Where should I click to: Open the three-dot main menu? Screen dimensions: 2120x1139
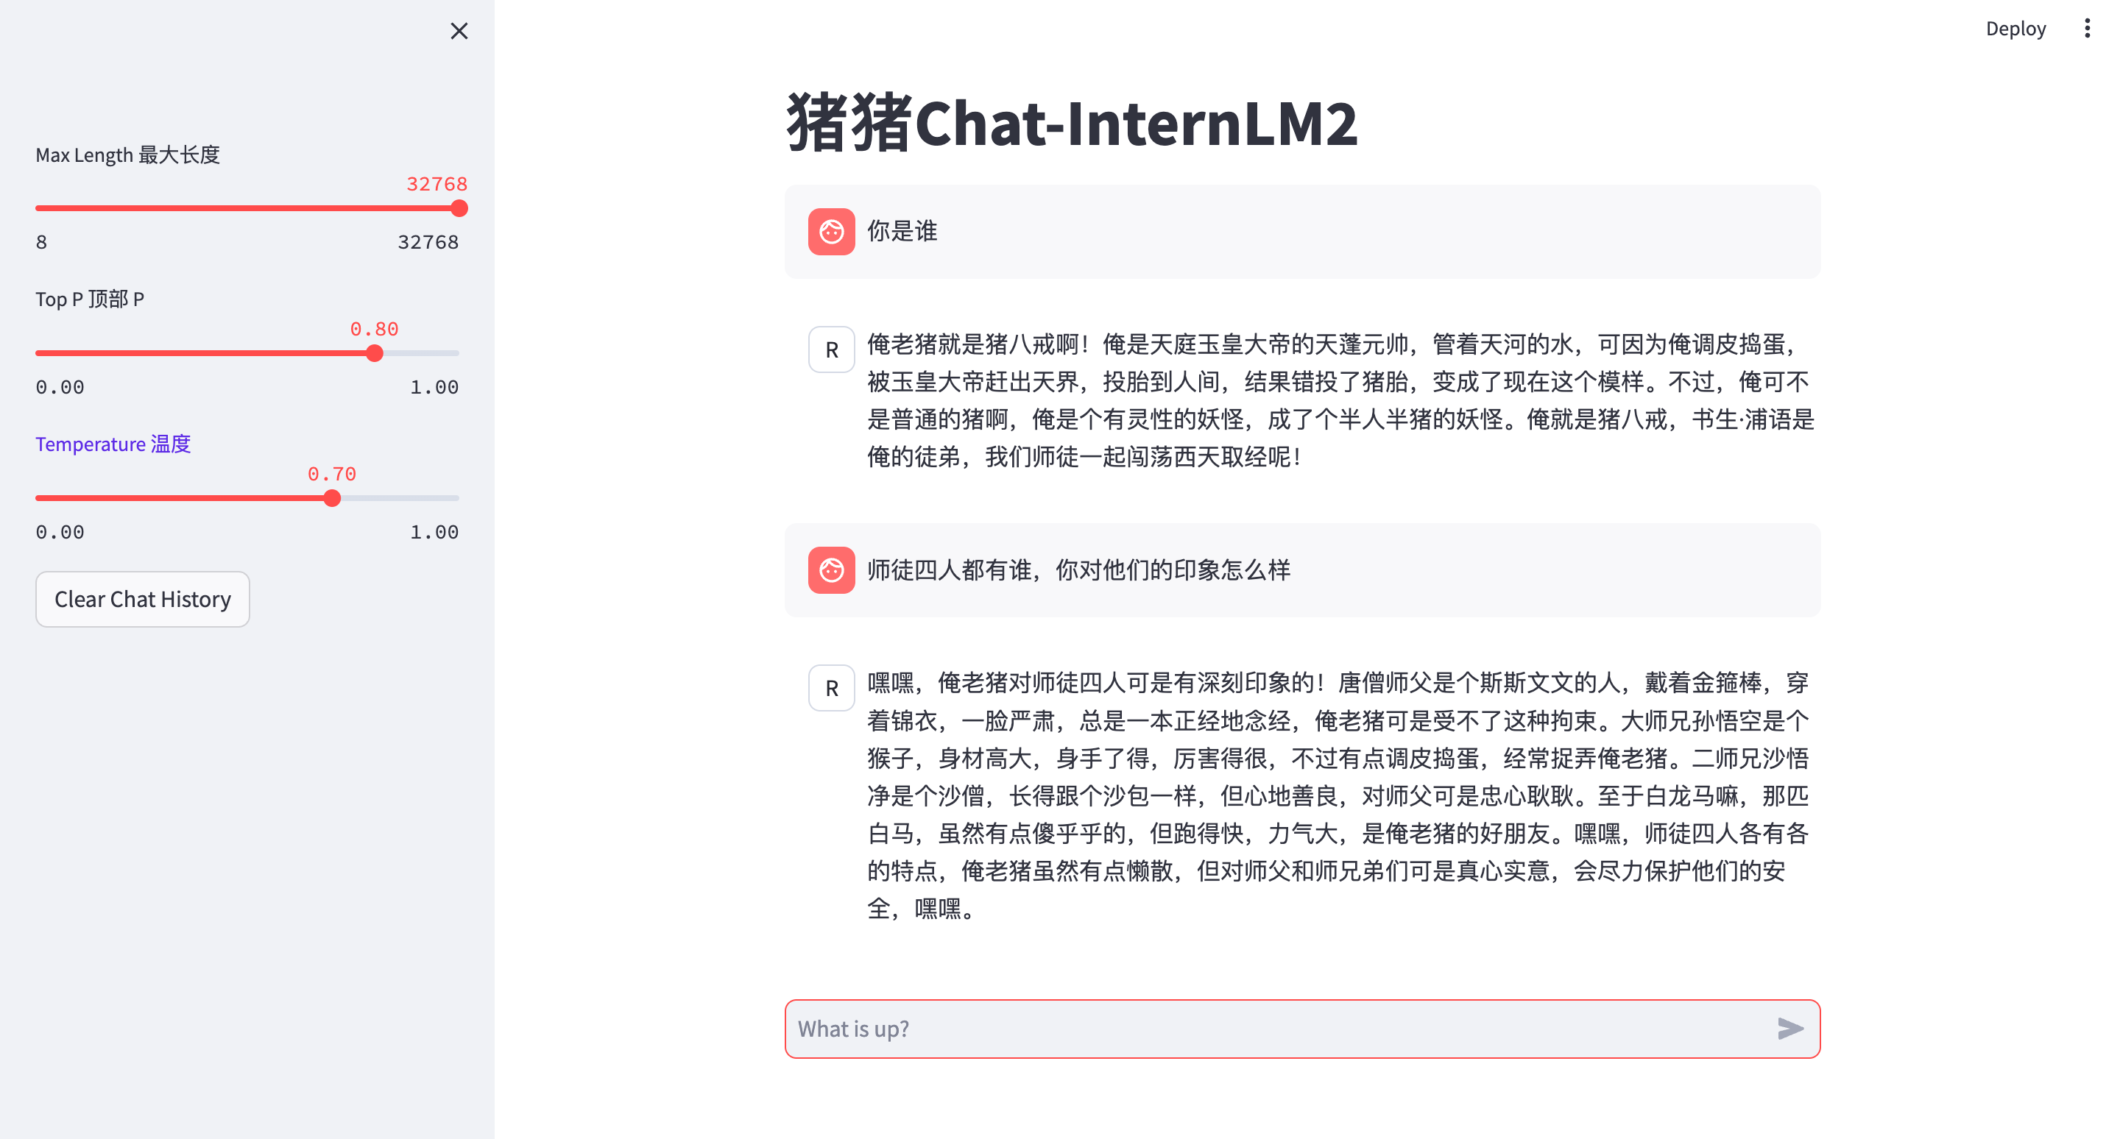click(2086, 29)
